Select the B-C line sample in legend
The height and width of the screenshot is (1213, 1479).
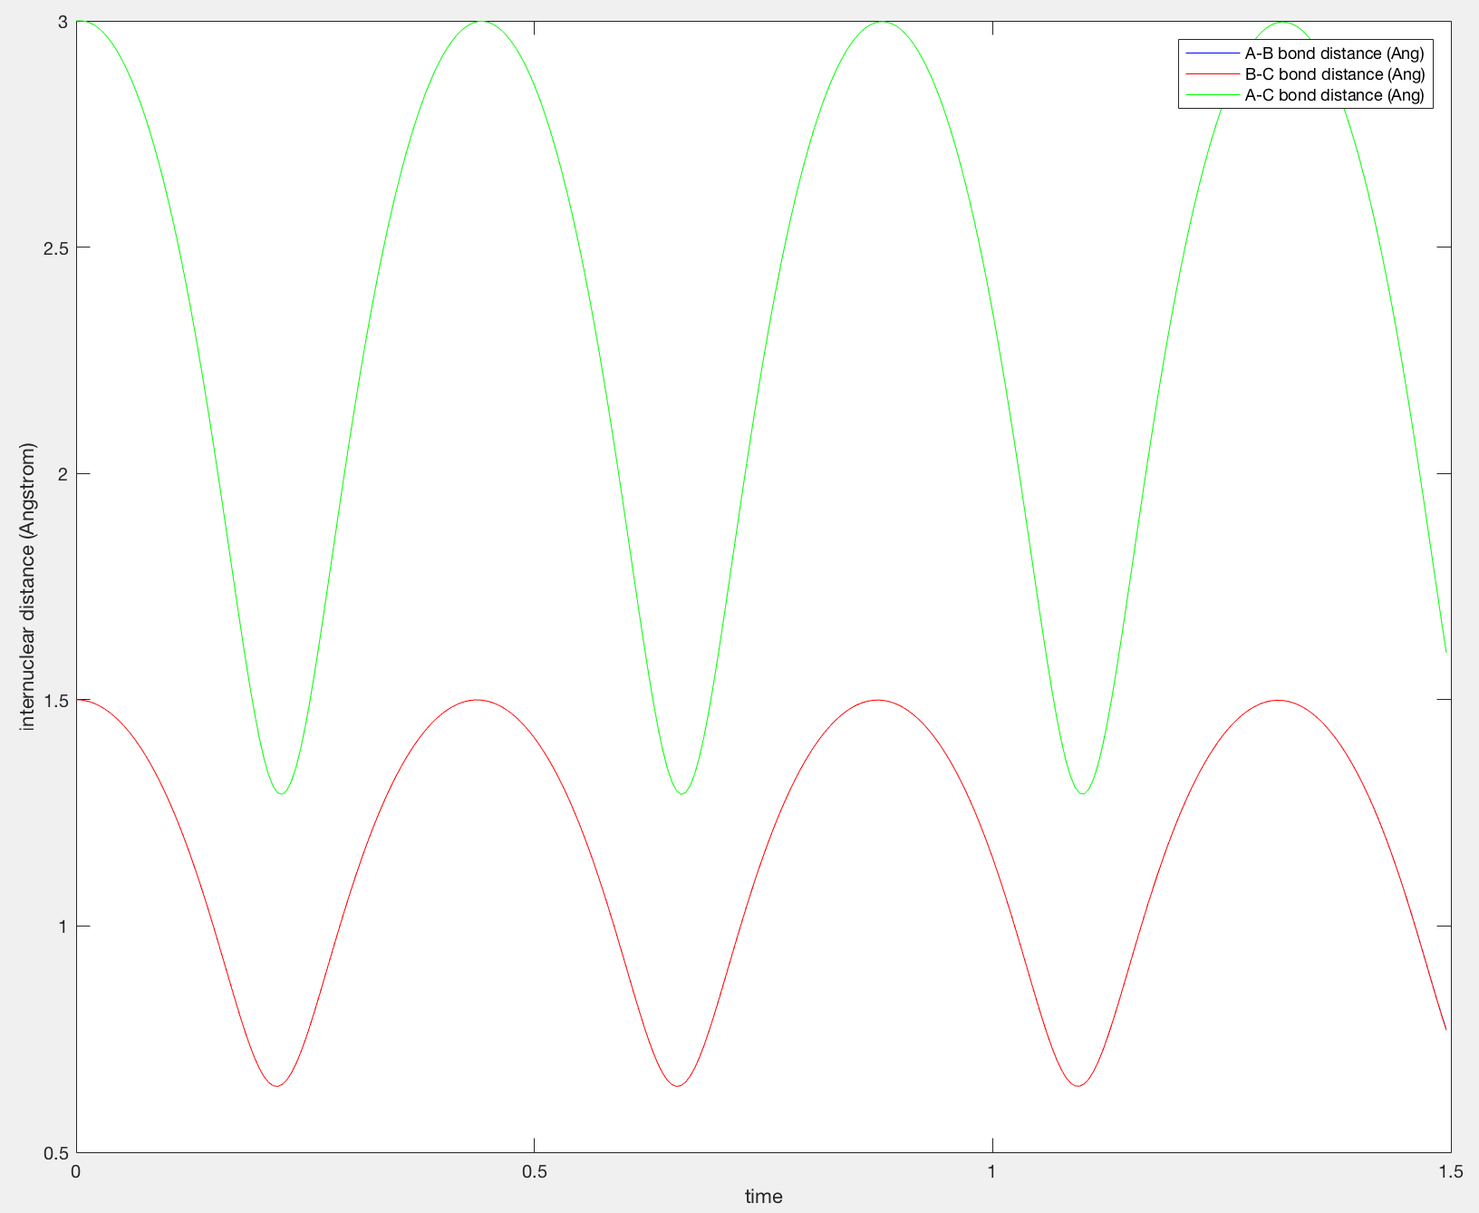[1212, 74]
